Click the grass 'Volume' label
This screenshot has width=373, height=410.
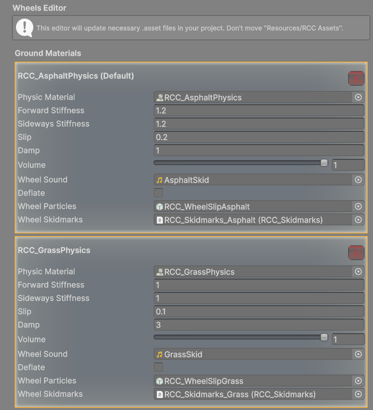32,339
